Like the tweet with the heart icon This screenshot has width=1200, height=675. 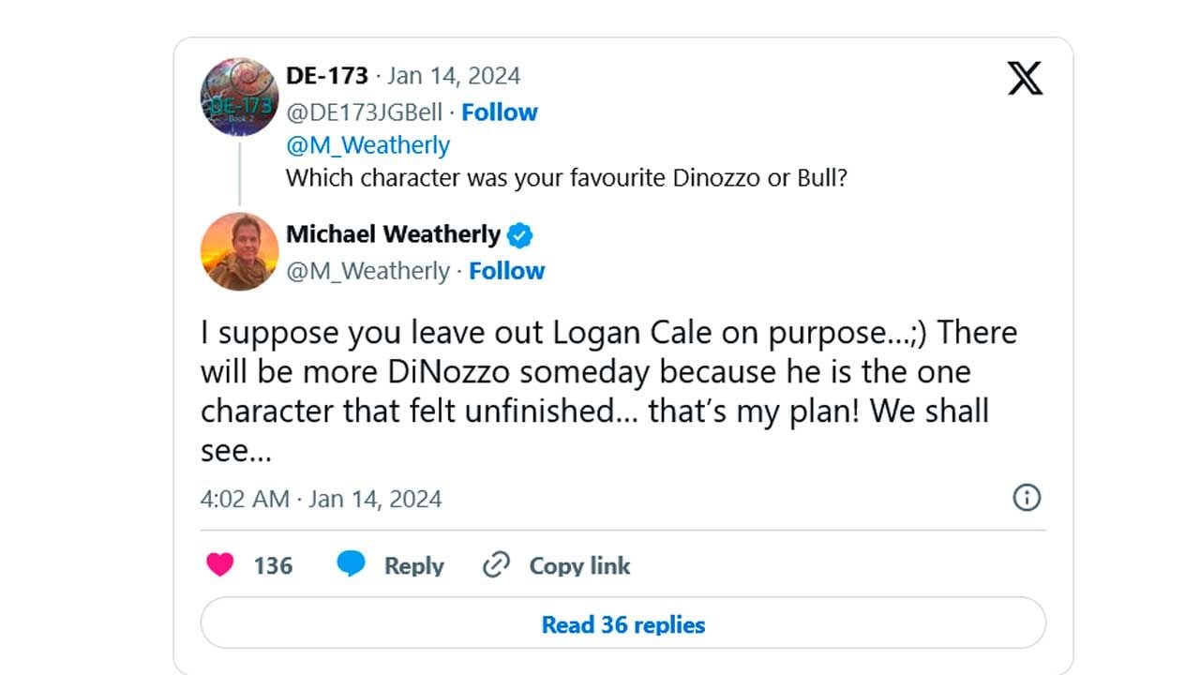219,565
